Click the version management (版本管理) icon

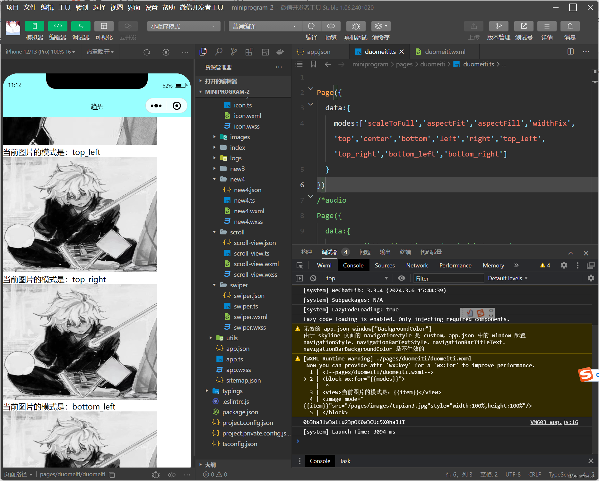tap(499, 26)
